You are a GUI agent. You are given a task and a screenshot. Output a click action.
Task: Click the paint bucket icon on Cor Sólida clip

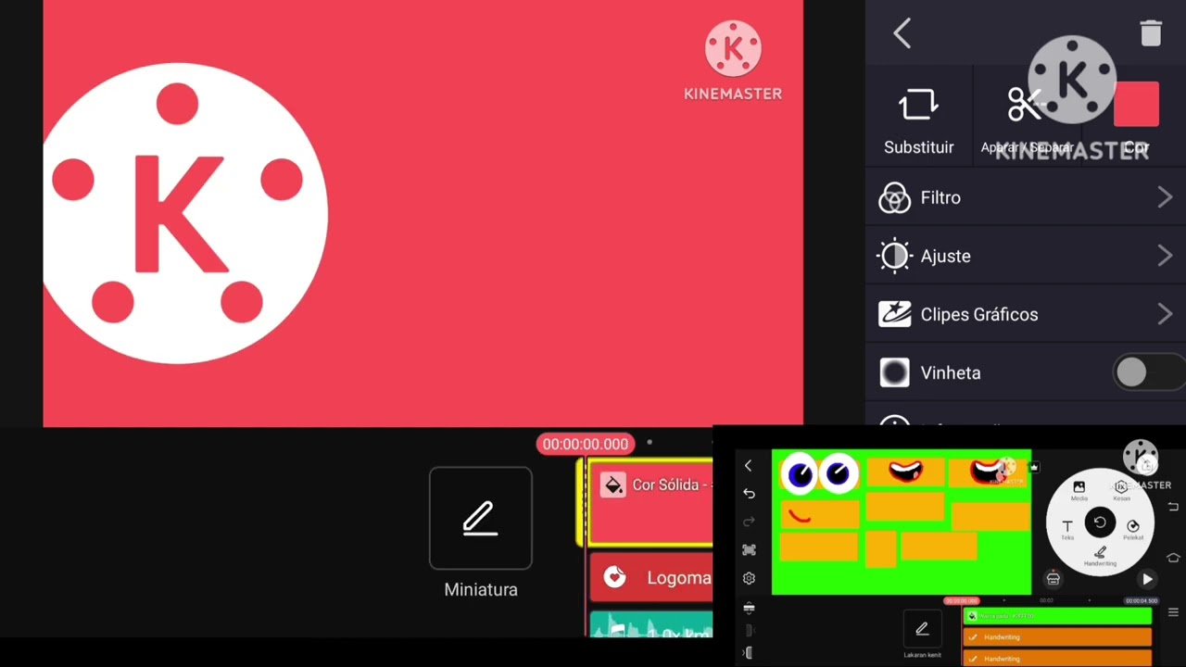pyautogui.click(x=613, y=485)
